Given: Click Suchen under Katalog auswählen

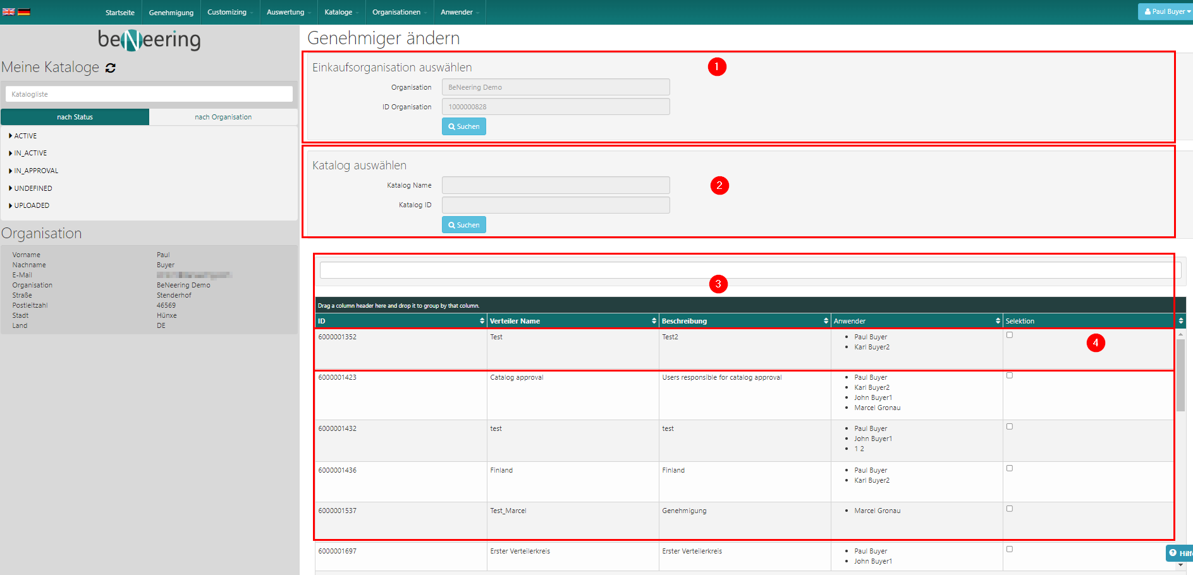Looking at the screenshot, I should click(x=463, y=225).
